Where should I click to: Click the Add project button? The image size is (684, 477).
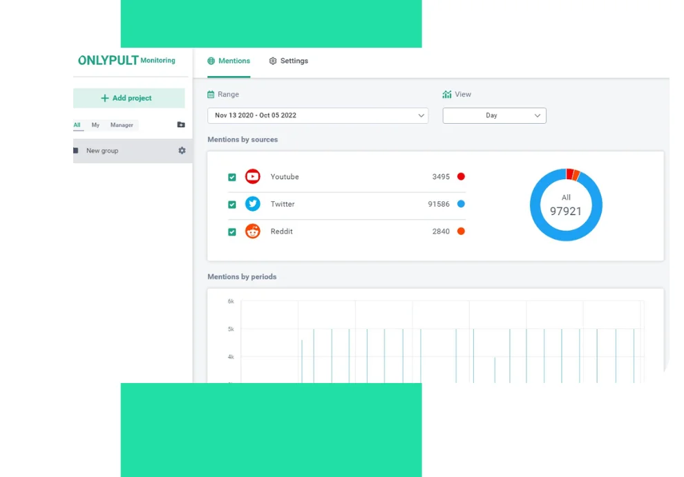129,97
